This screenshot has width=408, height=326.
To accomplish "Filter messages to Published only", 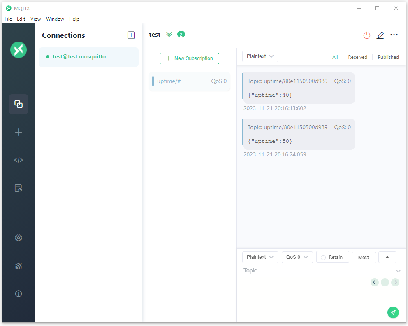I will point(388,57).
